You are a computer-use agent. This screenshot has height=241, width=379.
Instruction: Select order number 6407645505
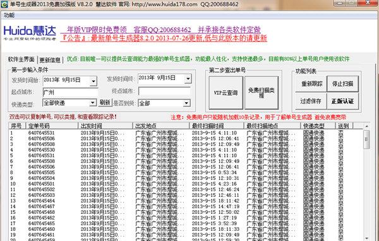42,172
